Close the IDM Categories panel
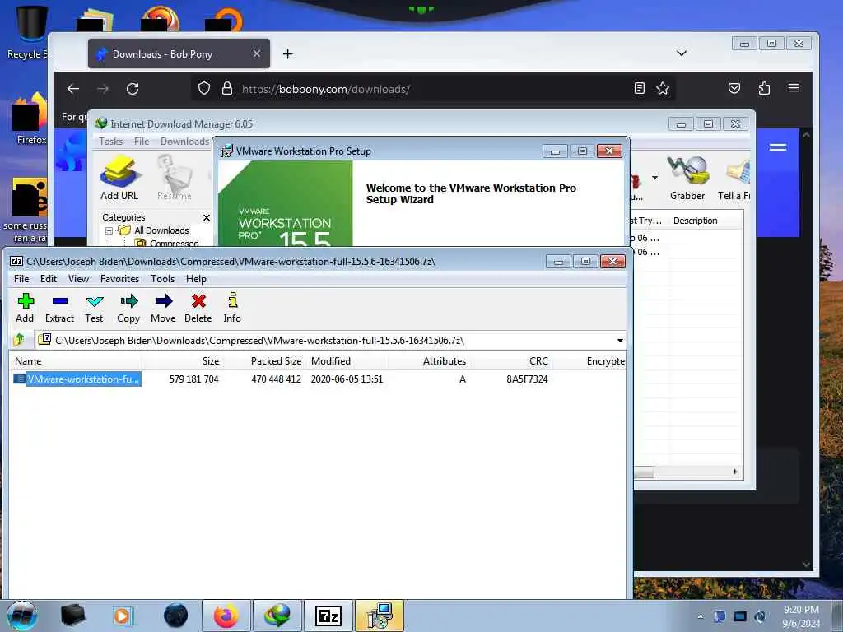843x632 pixels. pos(206,217)
